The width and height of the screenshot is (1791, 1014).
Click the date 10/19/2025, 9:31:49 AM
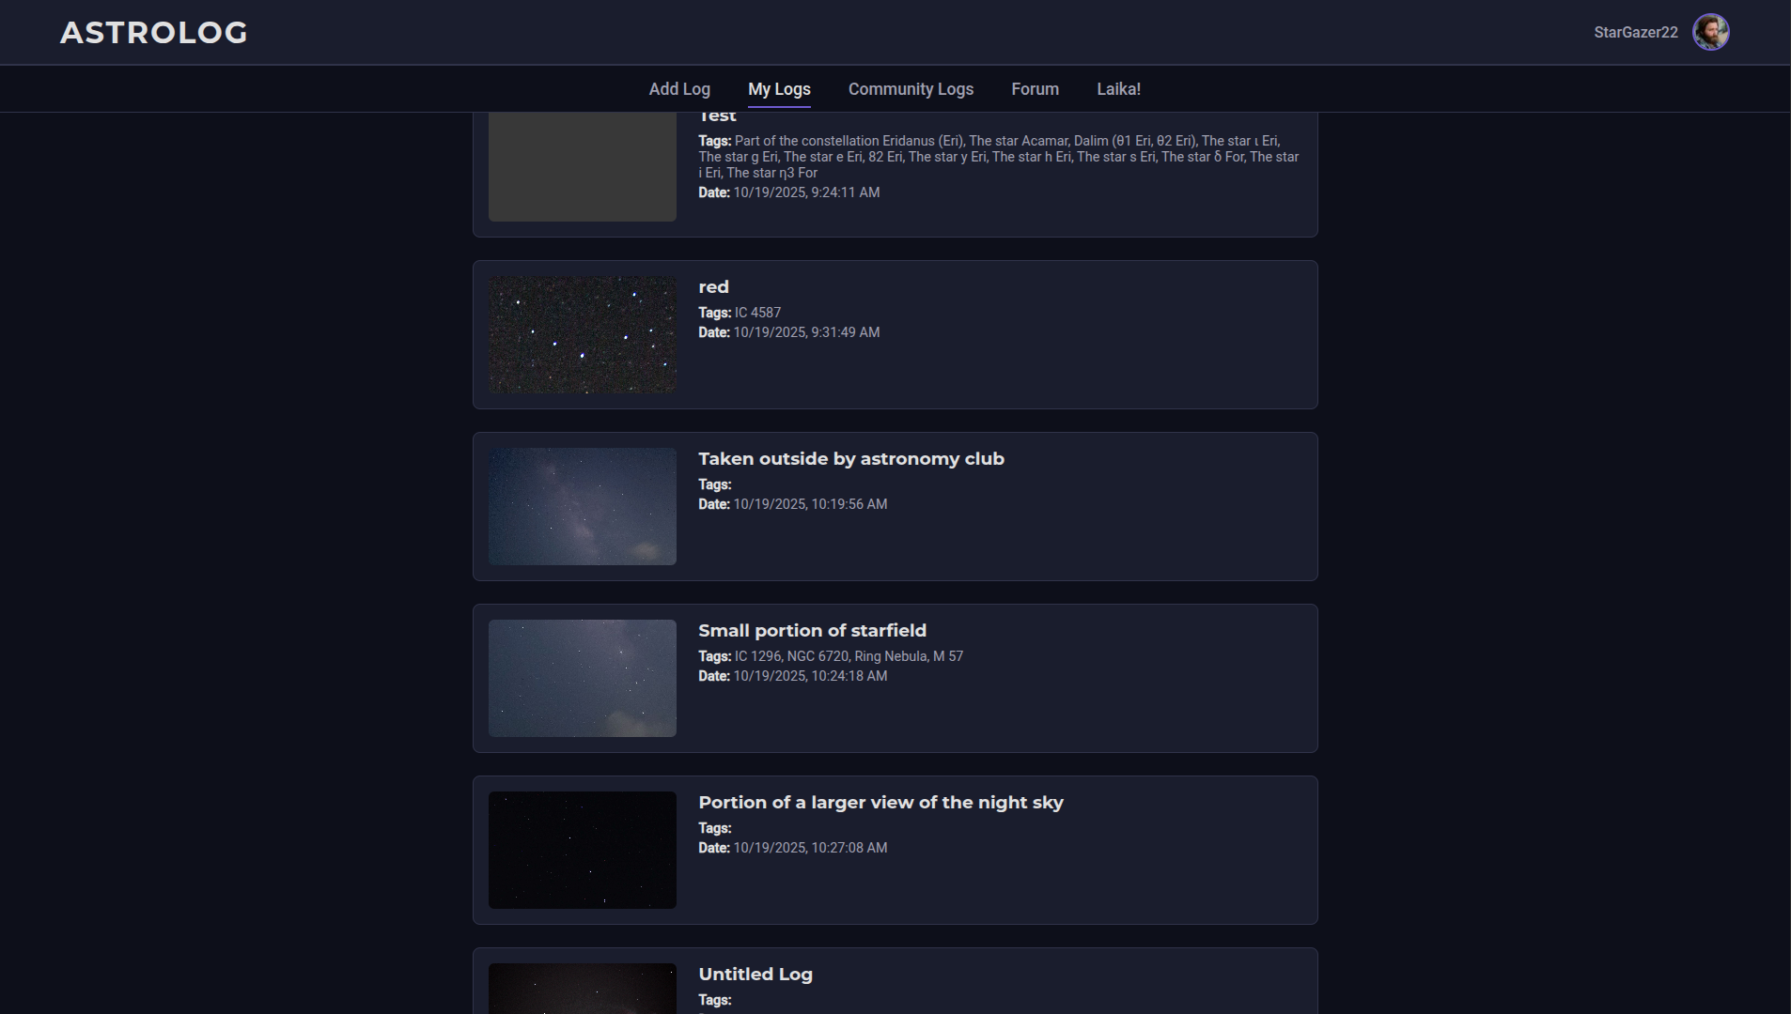806,332
